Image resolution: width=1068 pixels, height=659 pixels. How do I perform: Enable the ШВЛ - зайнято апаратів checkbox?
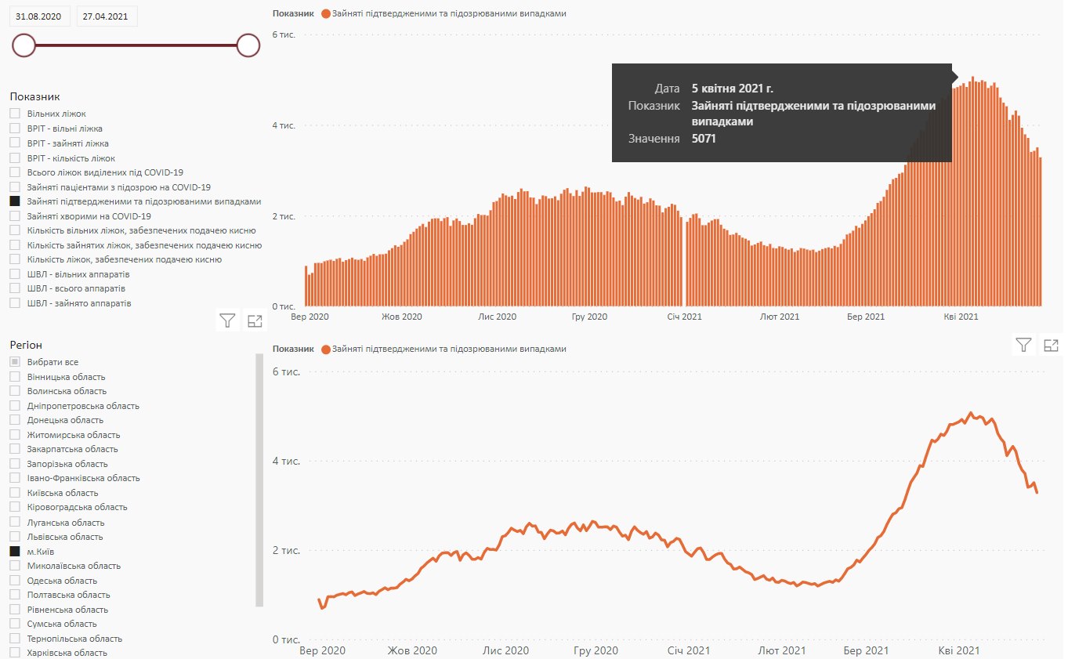click(x=15, y=302)
